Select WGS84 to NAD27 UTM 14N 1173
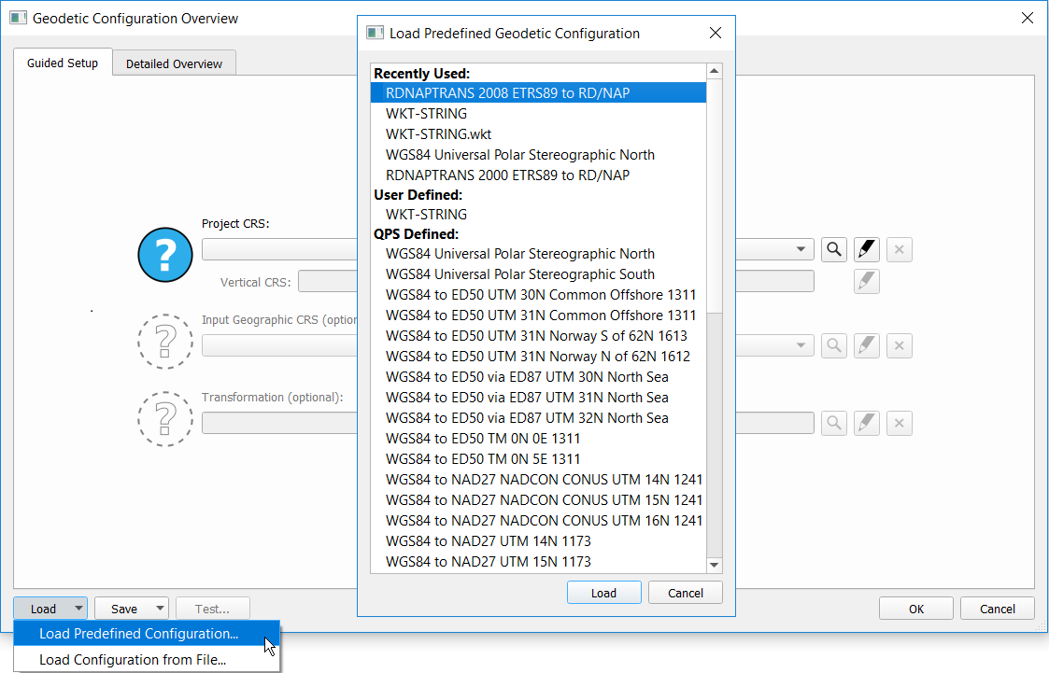Image resolution: width=1049 pixels, height=673 pixels. coord(488,541)
